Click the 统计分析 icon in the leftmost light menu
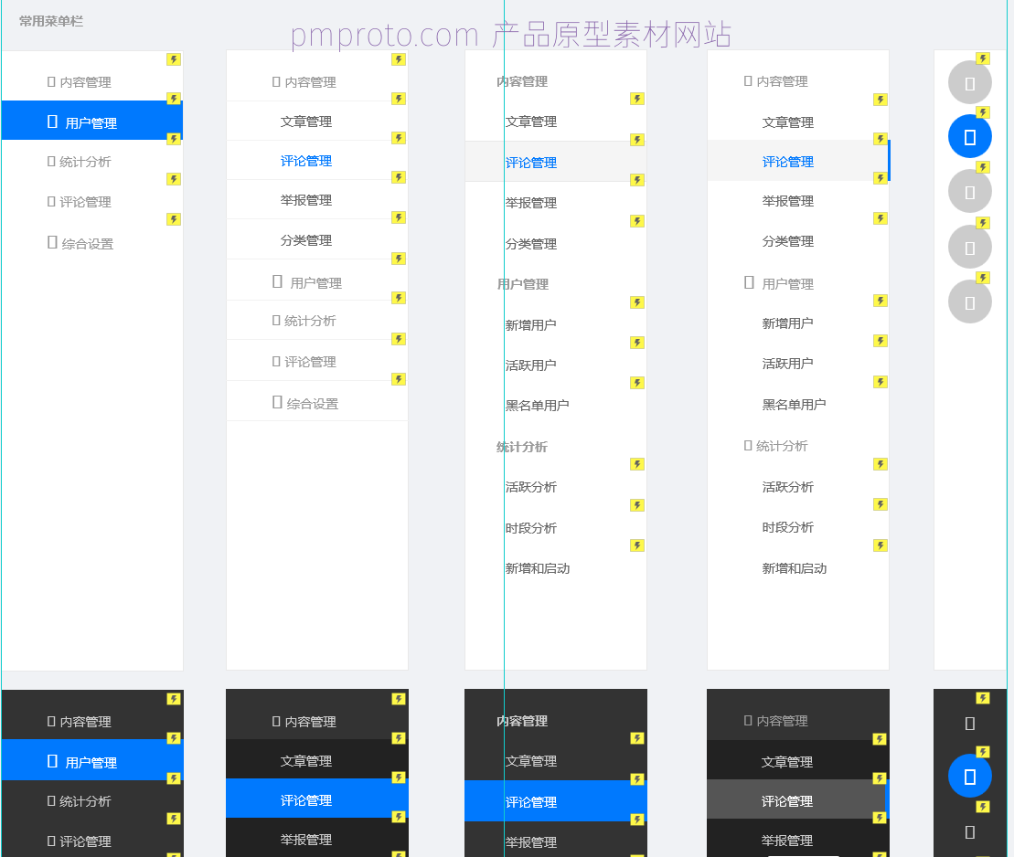This screenshot has width=1014, height=857. [x=51, y=161]
